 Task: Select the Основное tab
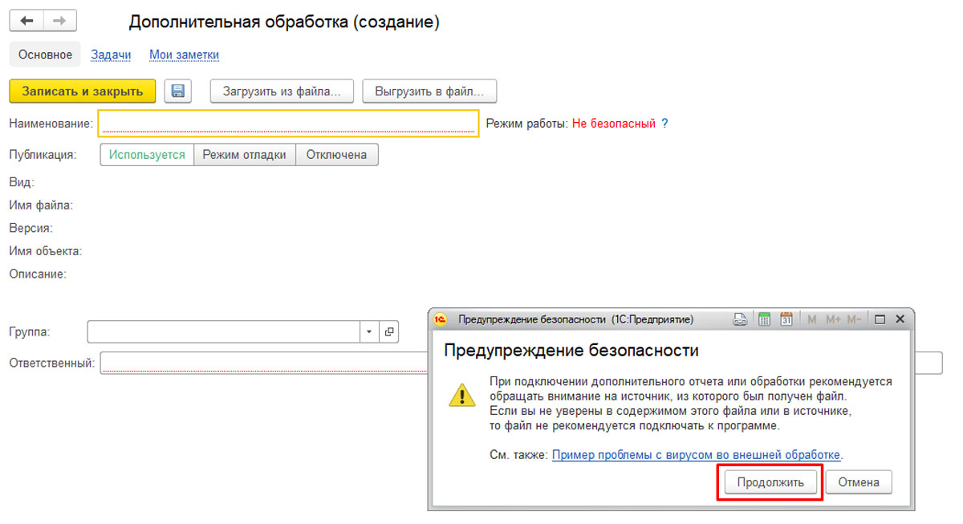(45, 55)
